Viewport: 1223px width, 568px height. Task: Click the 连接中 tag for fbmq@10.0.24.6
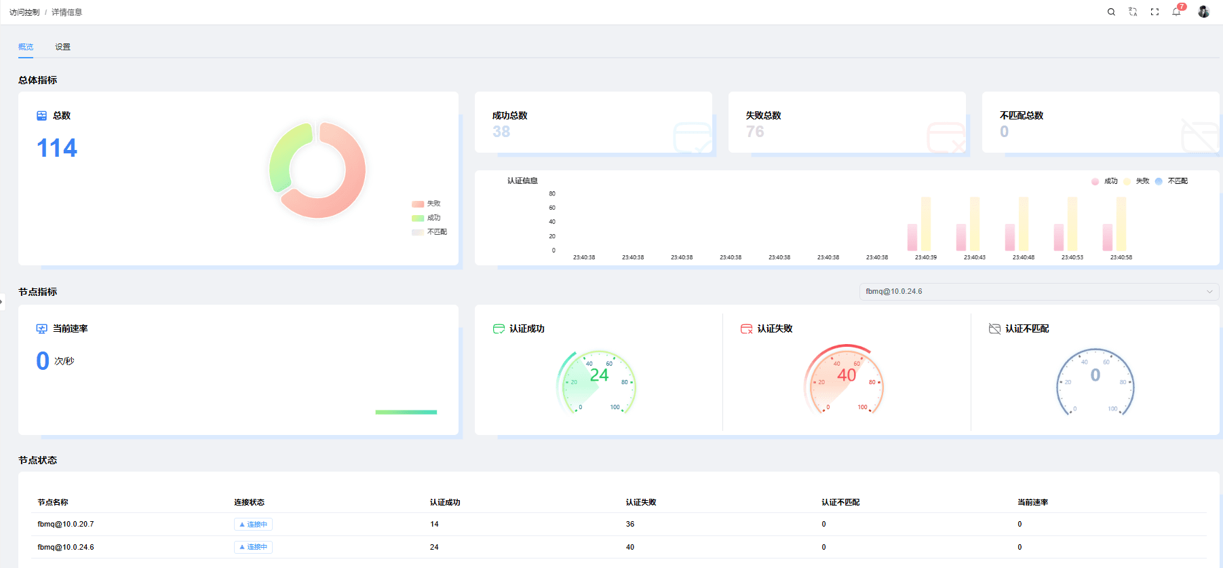click(254, 547)
